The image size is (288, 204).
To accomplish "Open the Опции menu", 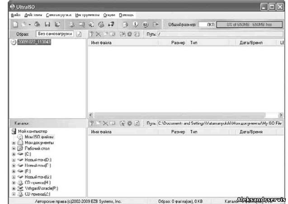I will point(109,15).
